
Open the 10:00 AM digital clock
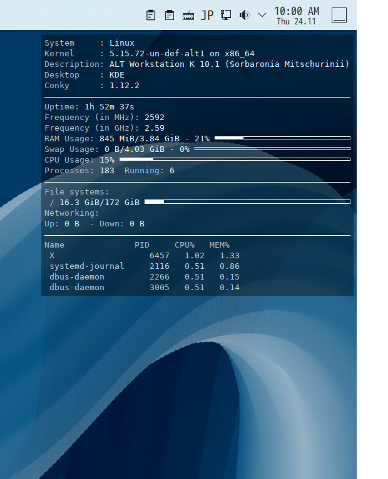click(297, 11)
